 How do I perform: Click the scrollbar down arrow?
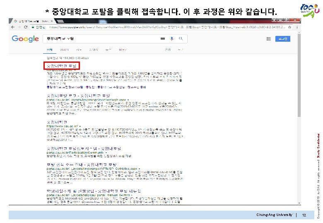point(299,203)
